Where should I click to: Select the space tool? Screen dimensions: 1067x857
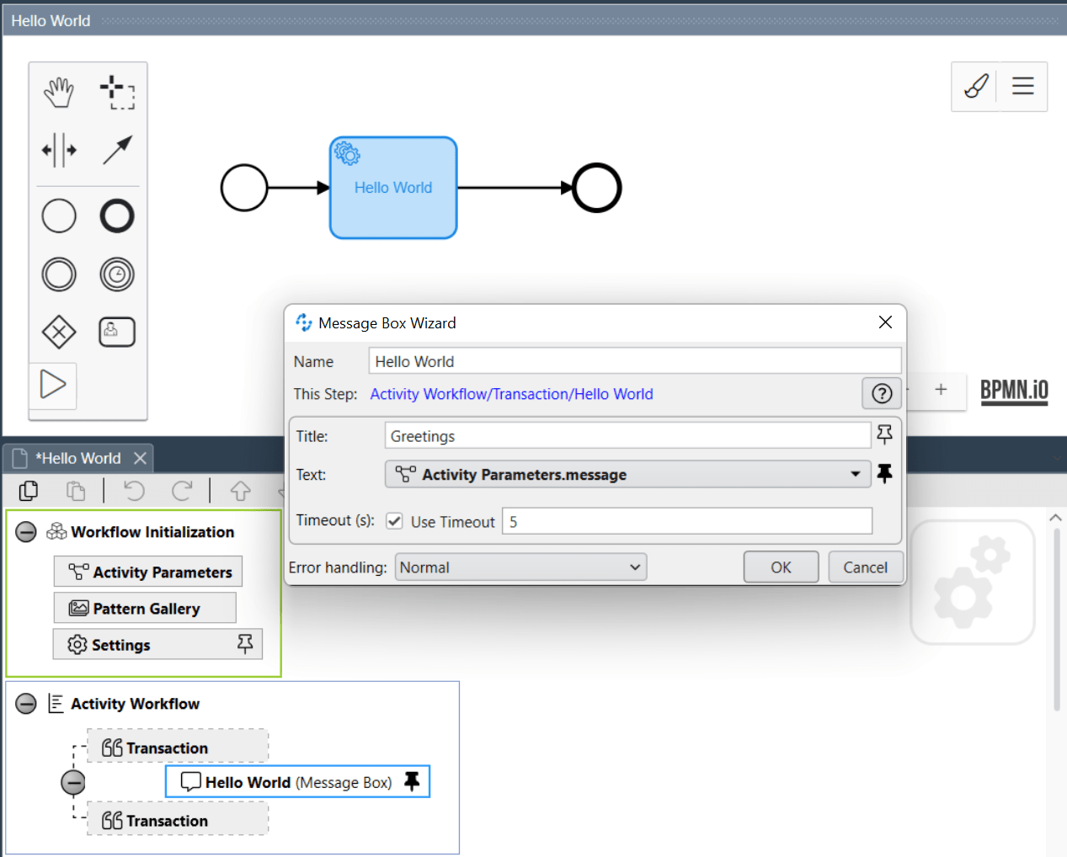pos(58,150)
